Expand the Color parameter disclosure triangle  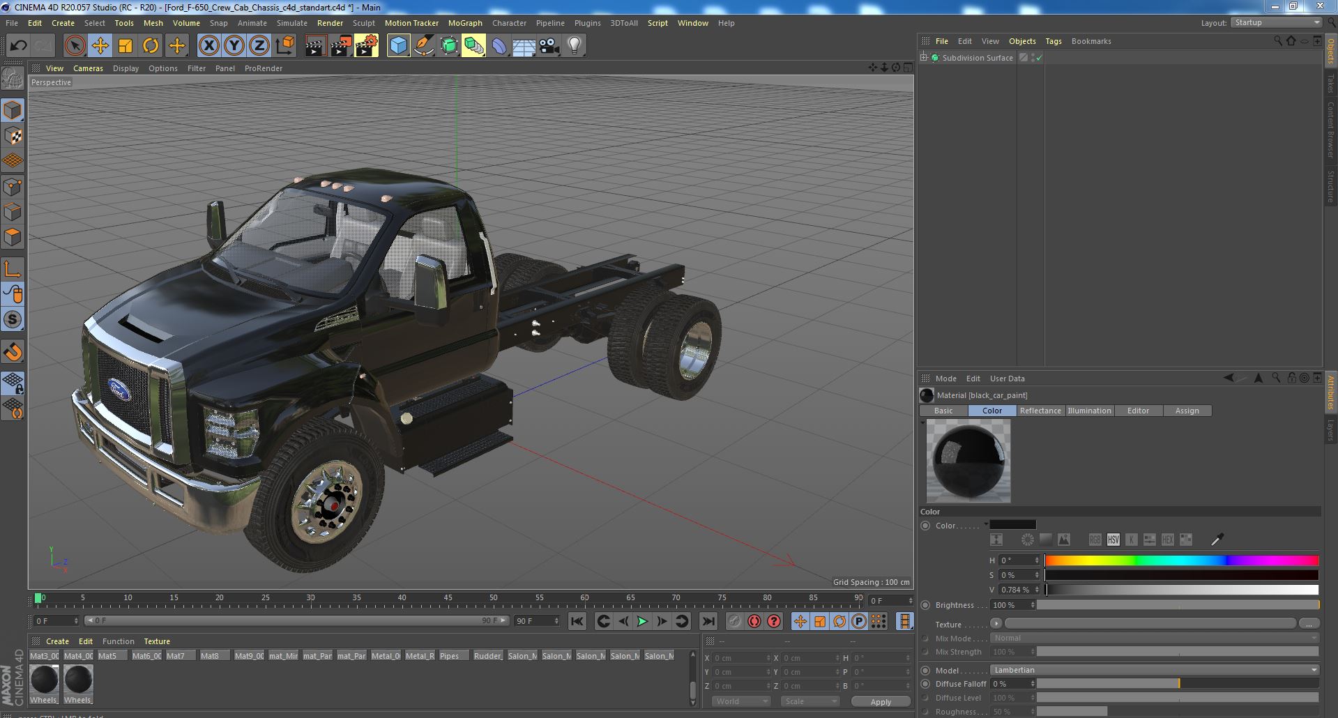tap(986, 524)
